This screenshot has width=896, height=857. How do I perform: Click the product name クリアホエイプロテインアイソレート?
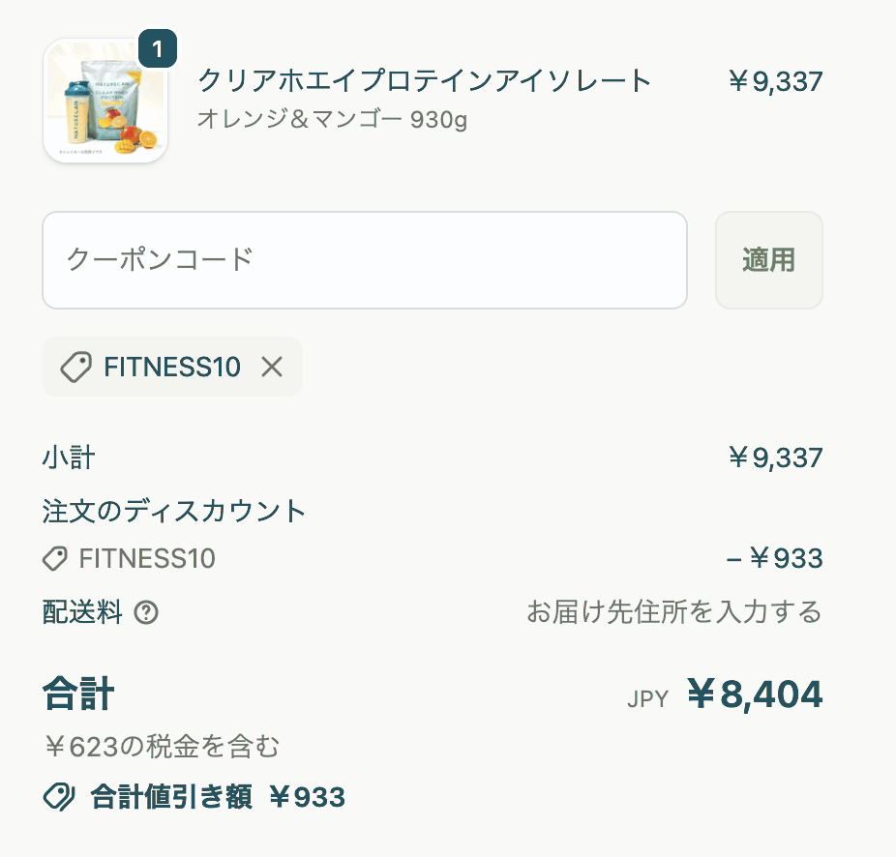point(423,82)
